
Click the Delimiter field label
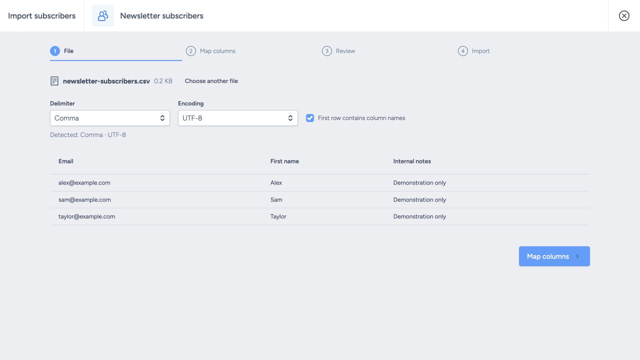click(62, 103)
